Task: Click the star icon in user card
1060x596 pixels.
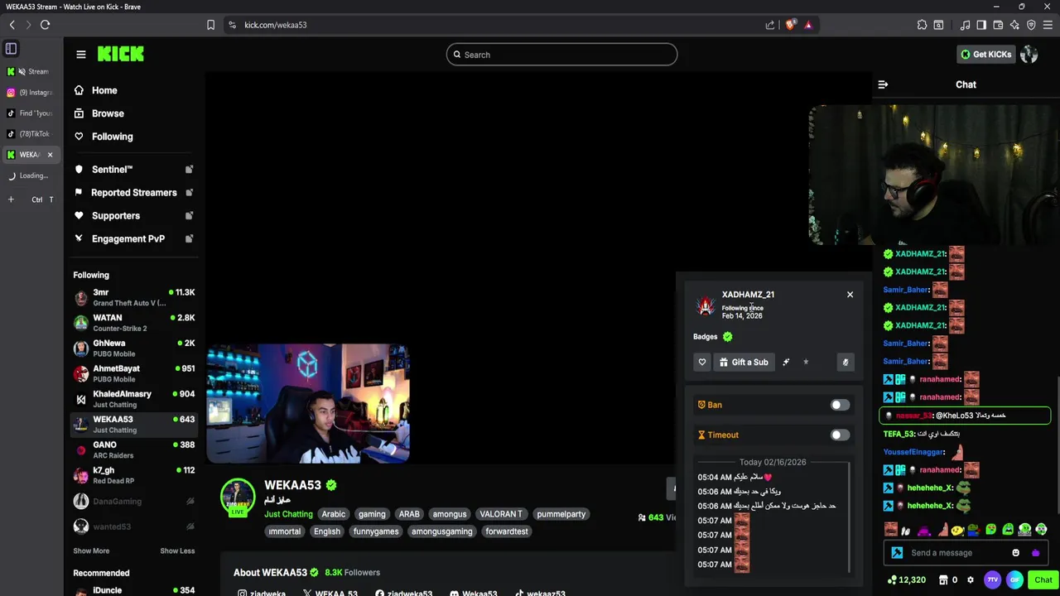Action: [806, 362]
